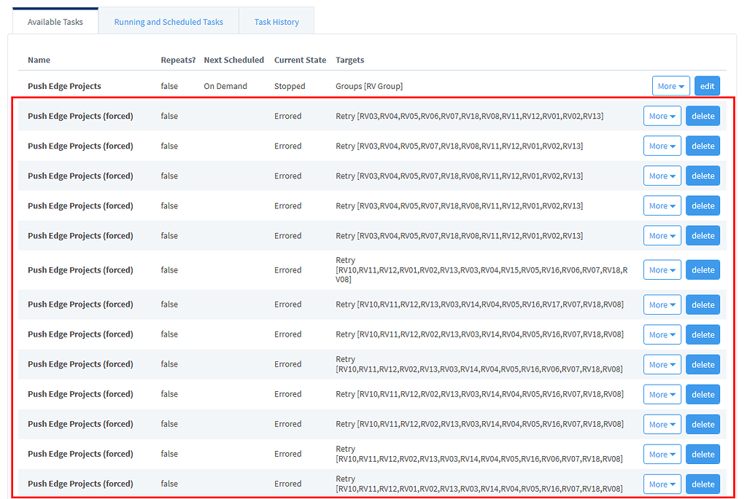
Task: Open the More dropdown beside the edit button
Action: coord(670,85)
